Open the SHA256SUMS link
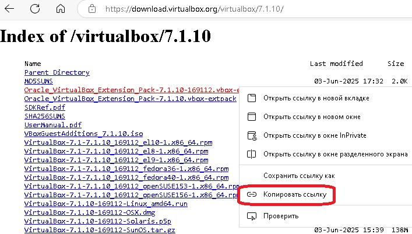Viewport: 412px width, 234px height. tap(44, 116)
